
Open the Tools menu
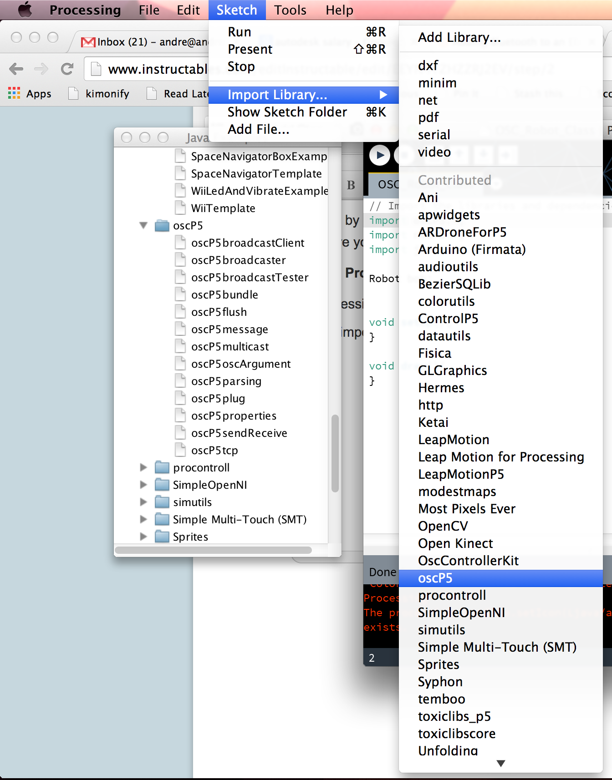point(290,10)
